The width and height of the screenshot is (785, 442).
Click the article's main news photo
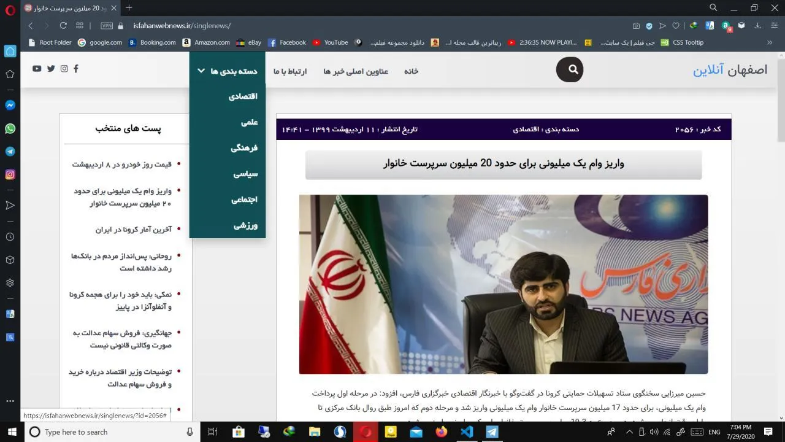[x=503, y=284]
